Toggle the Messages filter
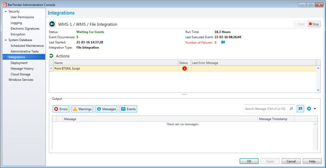 [x=107, y=109]
